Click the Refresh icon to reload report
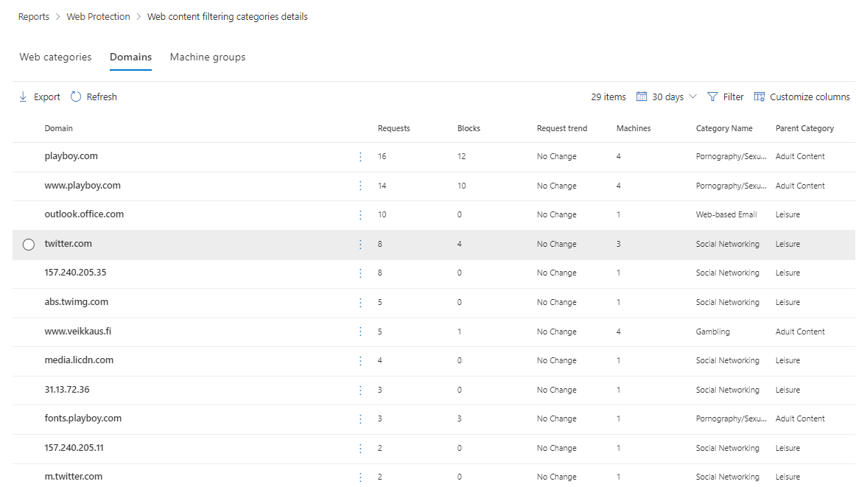The width and height of the screenshot is (856, 487). click(x=74, y=97)
